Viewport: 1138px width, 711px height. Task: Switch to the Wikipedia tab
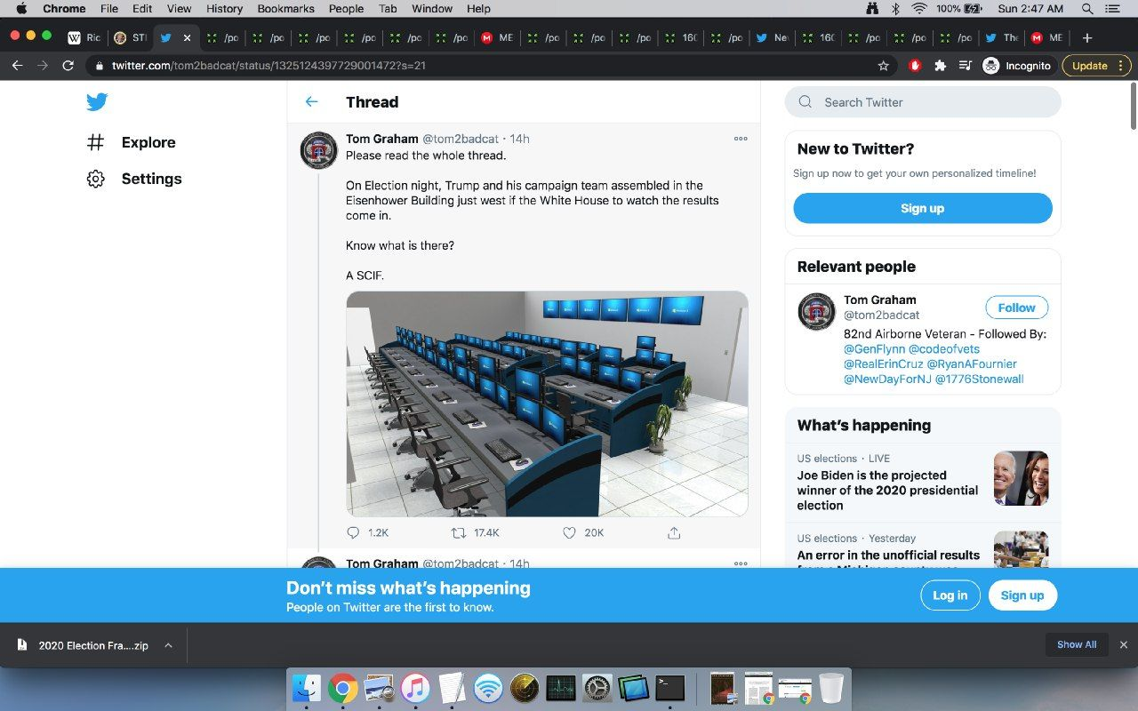click(85, 38)
